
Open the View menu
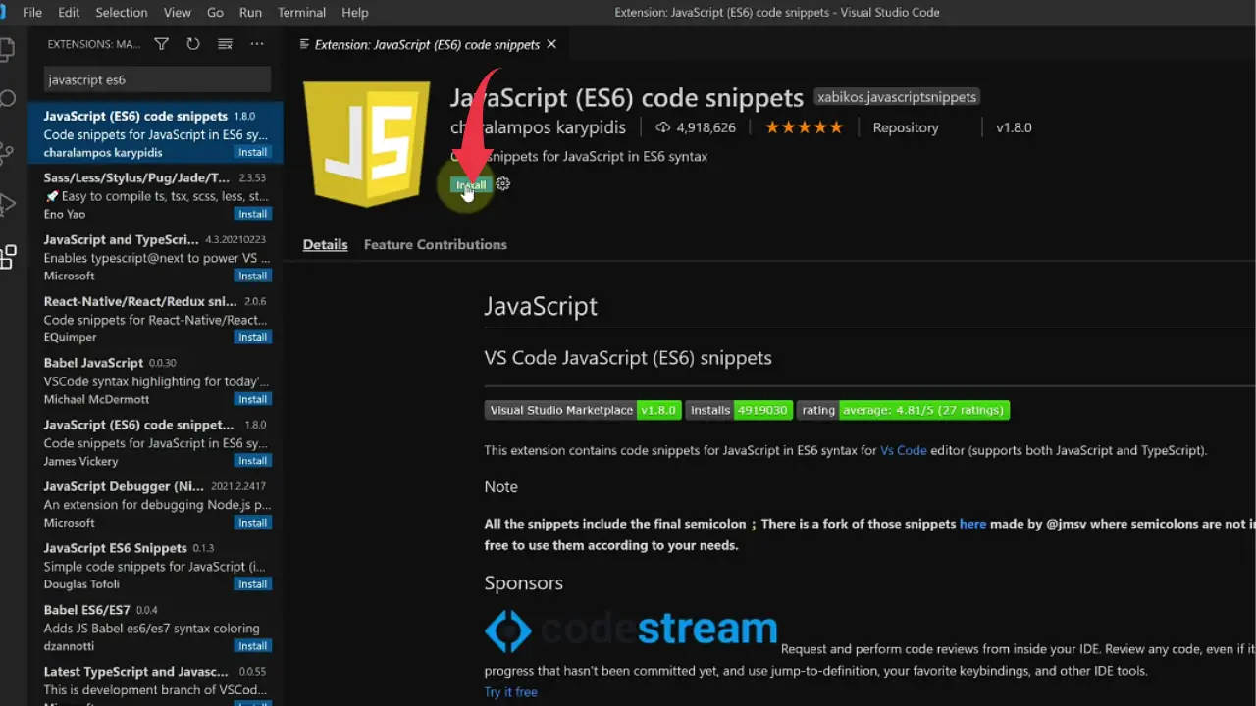click(178, 13)
